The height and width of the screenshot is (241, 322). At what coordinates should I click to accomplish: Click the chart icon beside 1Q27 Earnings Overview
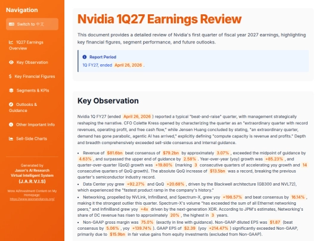click(x=11, y=42)
